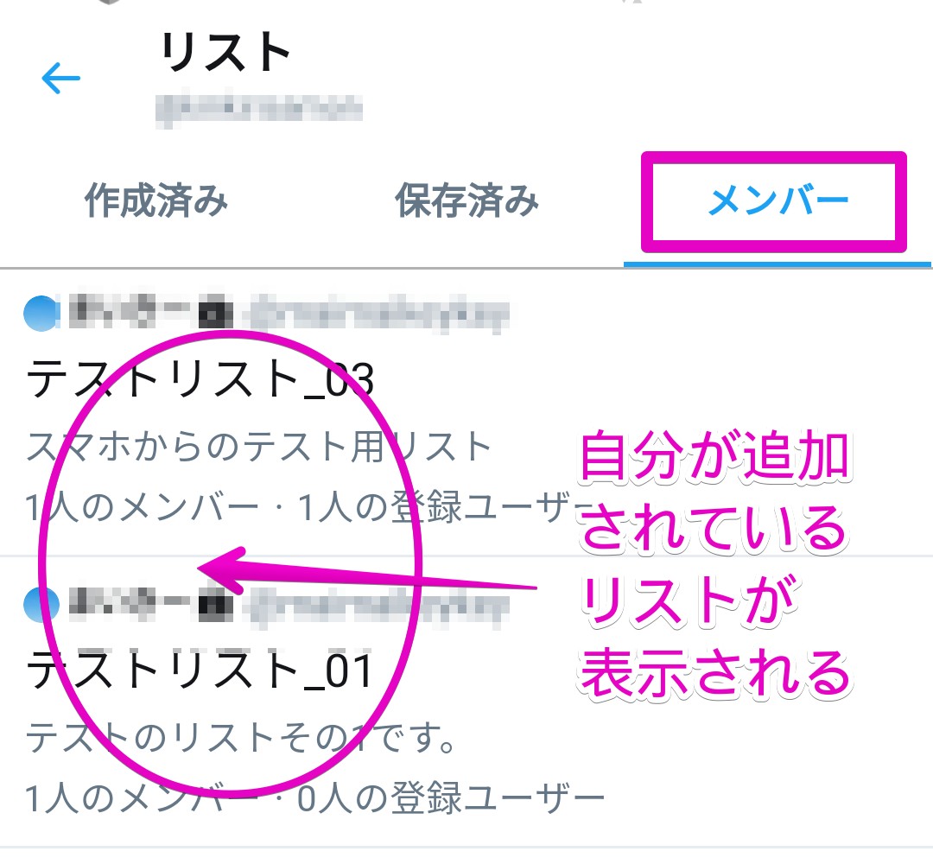Open the 作成済み tab
This screenshot has width=933, height=864.
pyautogui.click(x=155, y=200)
